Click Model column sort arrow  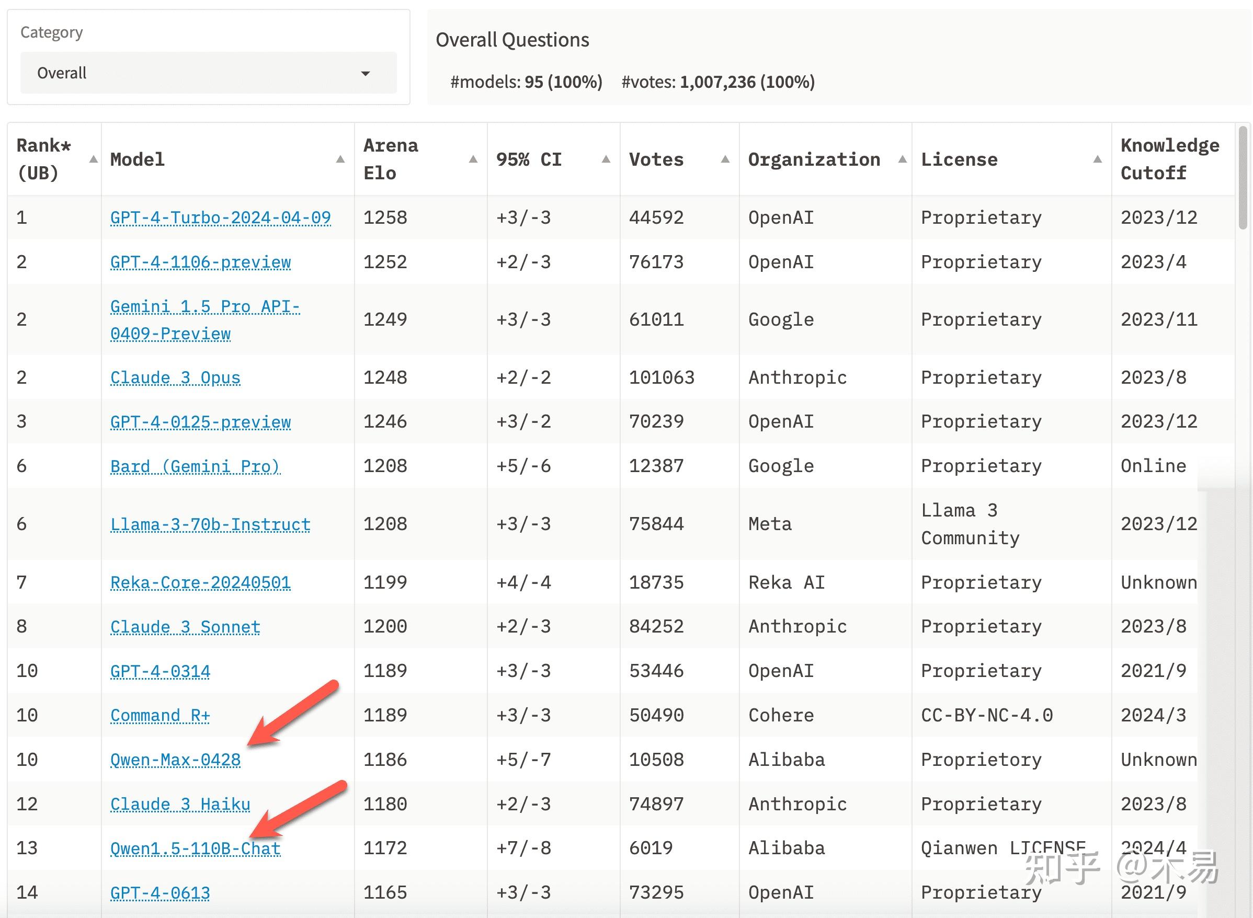340,159
